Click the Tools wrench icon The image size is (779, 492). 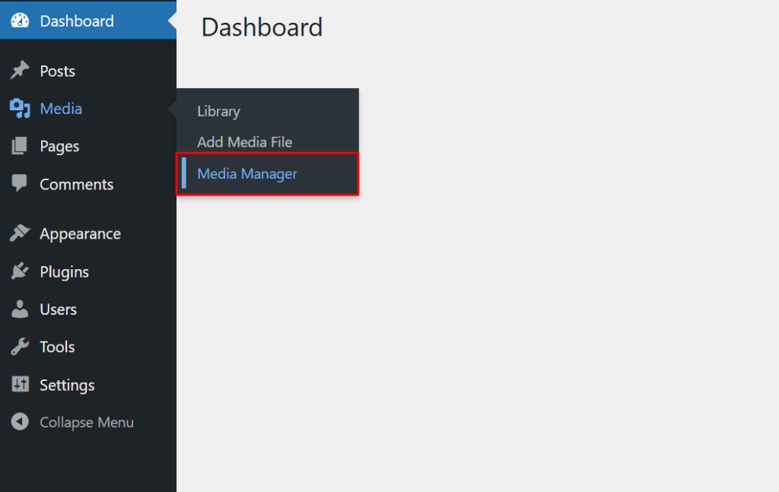coord(20,347)
